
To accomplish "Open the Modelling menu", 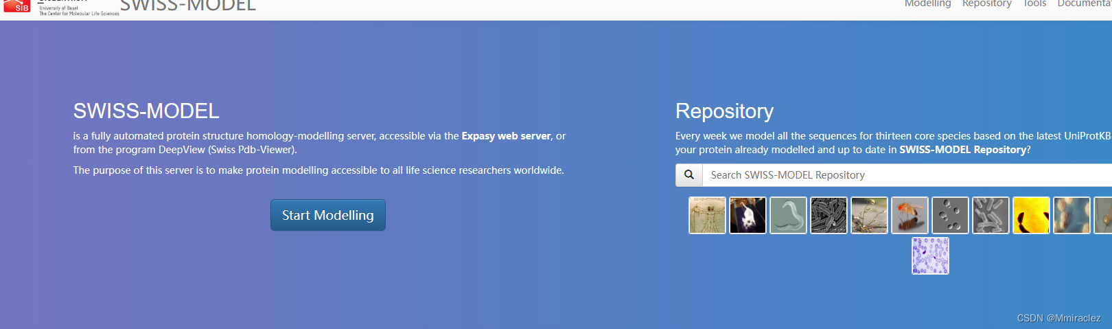I will pyautogui.click(x=927, y=4).
